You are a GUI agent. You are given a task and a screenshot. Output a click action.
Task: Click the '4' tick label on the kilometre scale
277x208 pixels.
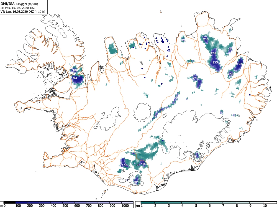(182, 206)
